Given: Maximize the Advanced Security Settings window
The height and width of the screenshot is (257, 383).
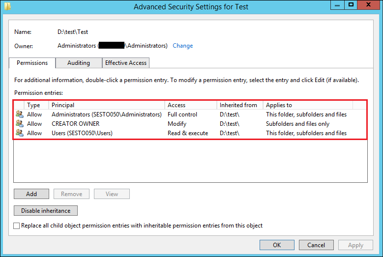Looking at the screenshot, I should pos(351,5).
